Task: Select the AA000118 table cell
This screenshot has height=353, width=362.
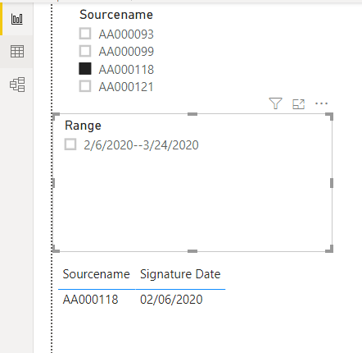Action: [x=90, y=300]
